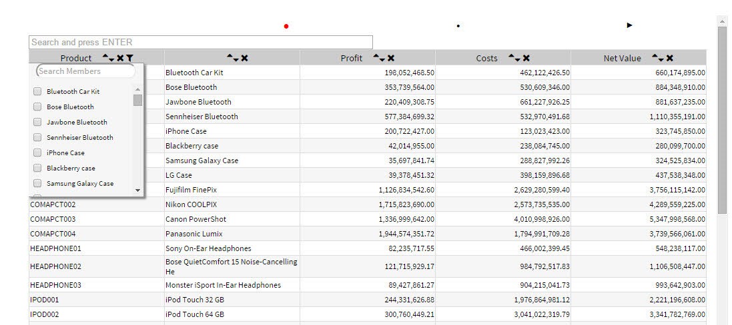Sort the Net Value column with its arrows
Screen dimensions: 732x325
coord(658,59)
